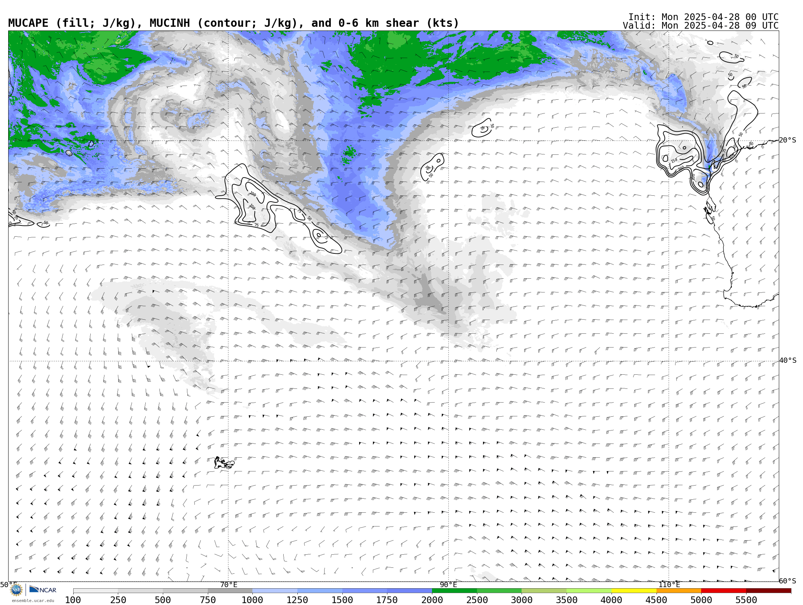Image resolution: width=803 pixels, height=605 pixels.
Task: Pick the green swatch between 2000 and 2500
Action: pyautogui.click(x=454, y=591)
